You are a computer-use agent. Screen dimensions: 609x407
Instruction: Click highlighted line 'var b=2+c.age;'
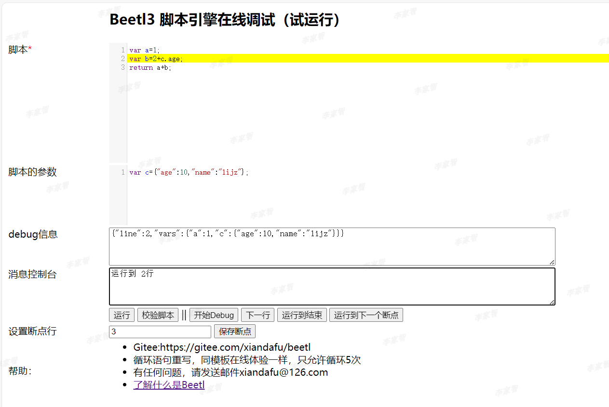click(x=369, y=59)
